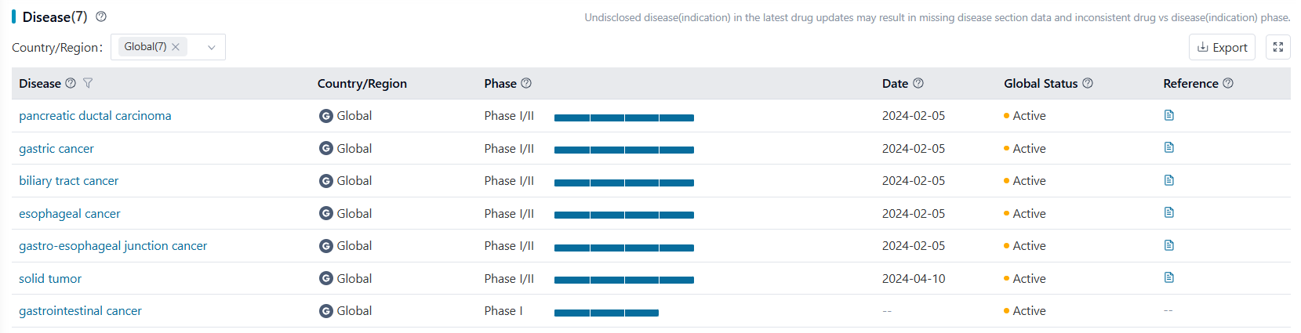Click the fullscreen expand icon

[1277, 47]
